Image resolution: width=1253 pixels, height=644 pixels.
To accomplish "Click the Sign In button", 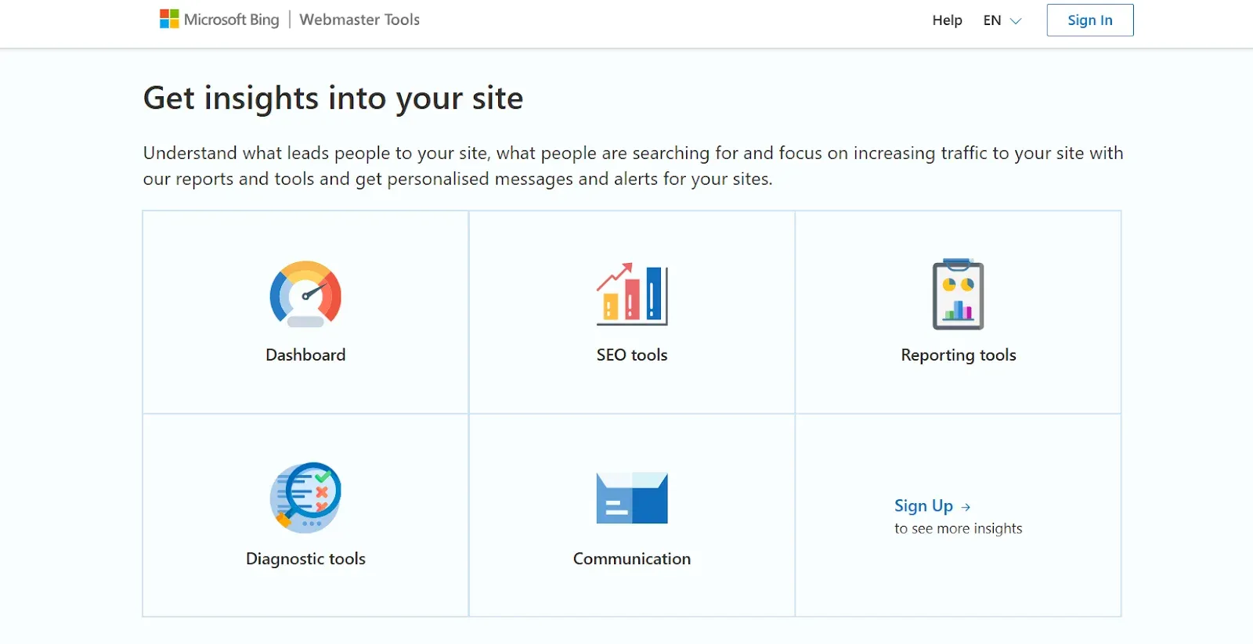I will tap(1090, 20).
